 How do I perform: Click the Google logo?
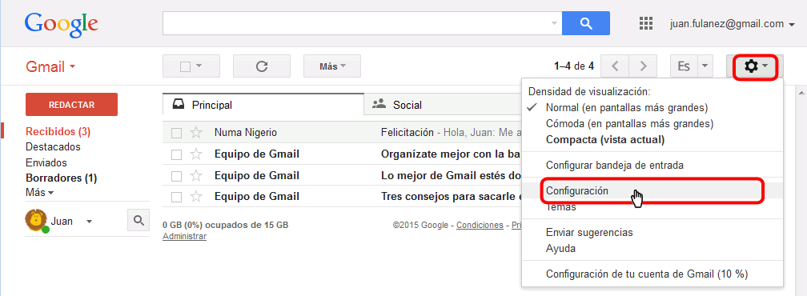coord(61,24)
